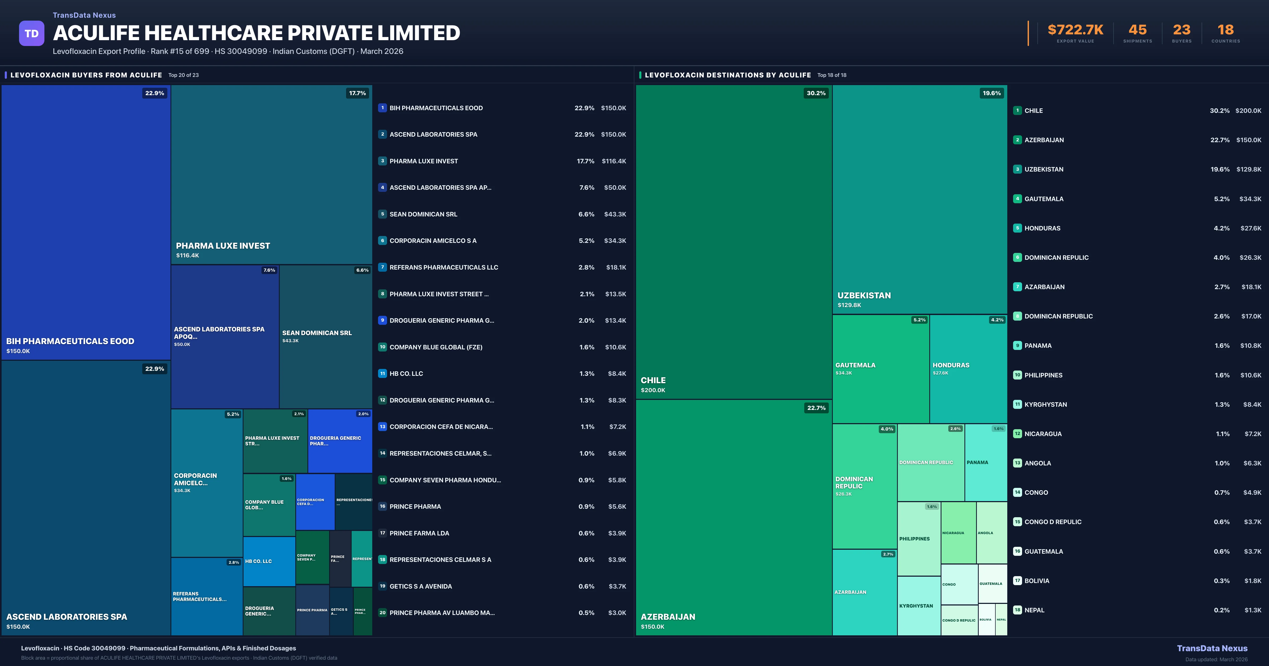Click rank badge 3 beside Pharma Luxe Invest
This screenshot has width=1269, height=666.
click(x=382, y=161)
